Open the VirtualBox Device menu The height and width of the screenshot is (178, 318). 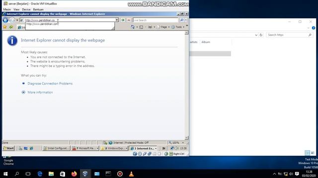[x=26, y=9]
